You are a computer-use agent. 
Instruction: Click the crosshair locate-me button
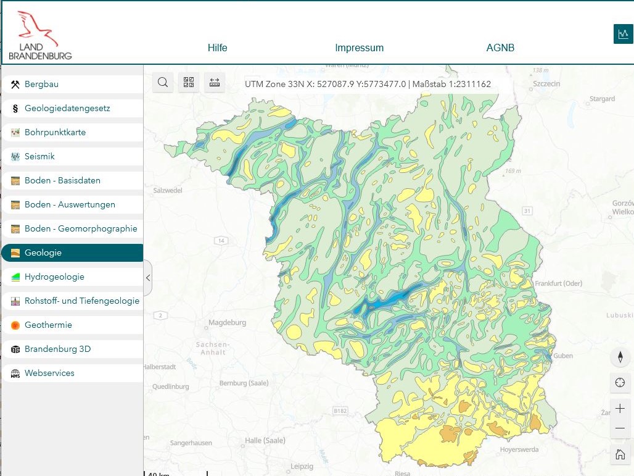pyautogui.click(x=620, y=383)
